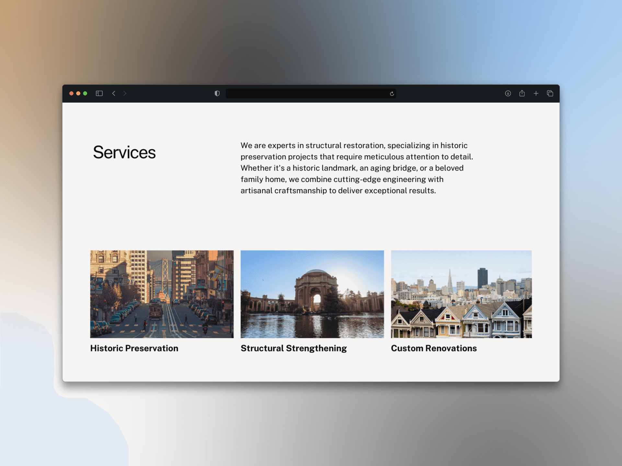Open the Historic Preservation street photo

162,294
